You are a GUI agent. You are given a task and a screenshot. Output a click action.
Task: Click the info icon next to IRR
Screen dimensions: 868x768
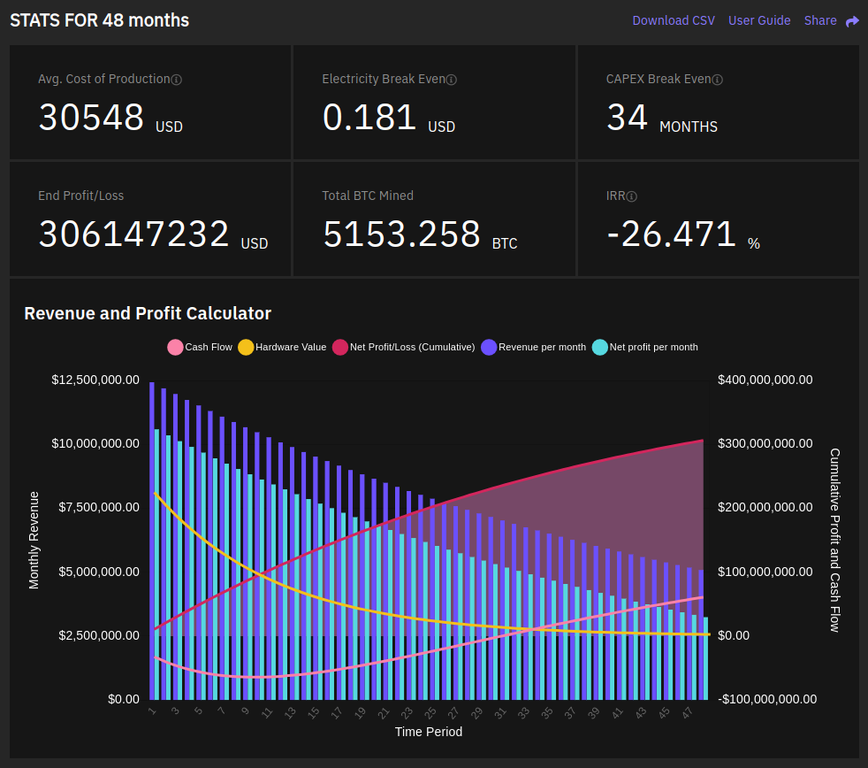632,196
